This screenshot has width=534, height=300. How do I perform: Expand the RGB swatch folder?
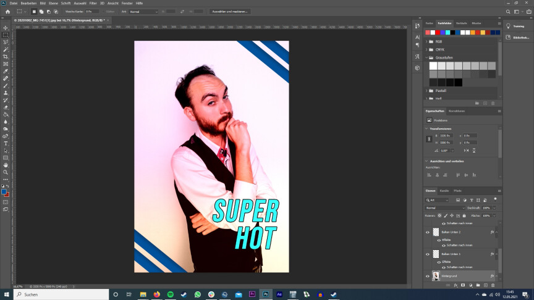click(x=427, y=41)
